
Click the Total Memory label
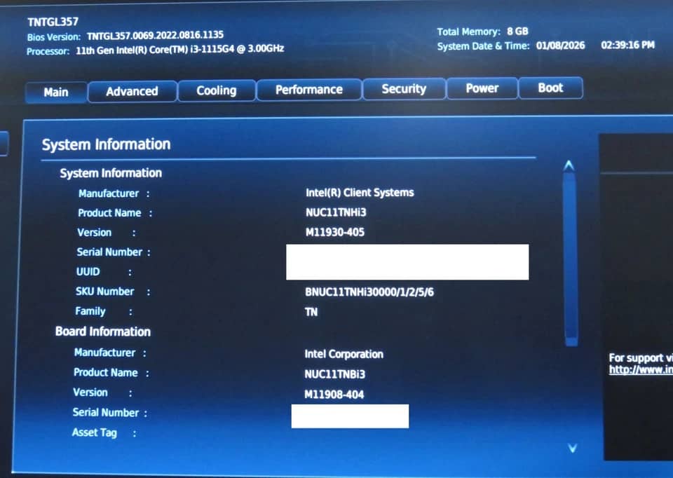pyautogui.click(x=469, y=32)
